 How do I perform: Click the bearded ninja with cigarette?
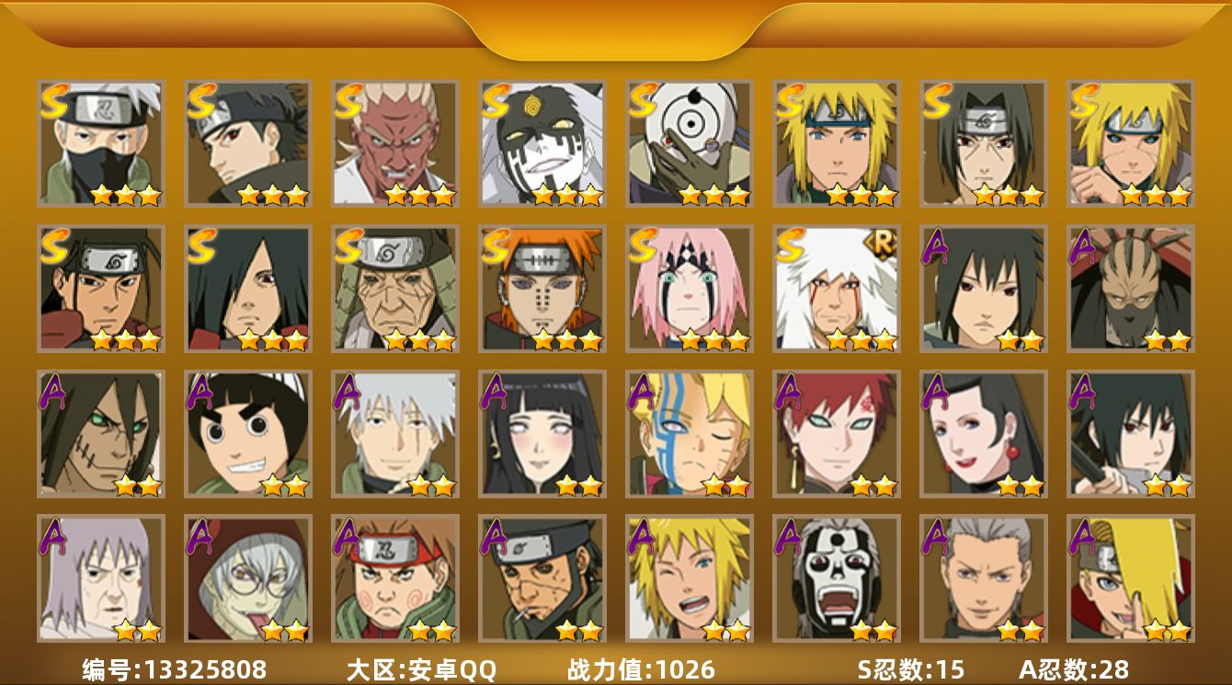[x=542, y=578]
